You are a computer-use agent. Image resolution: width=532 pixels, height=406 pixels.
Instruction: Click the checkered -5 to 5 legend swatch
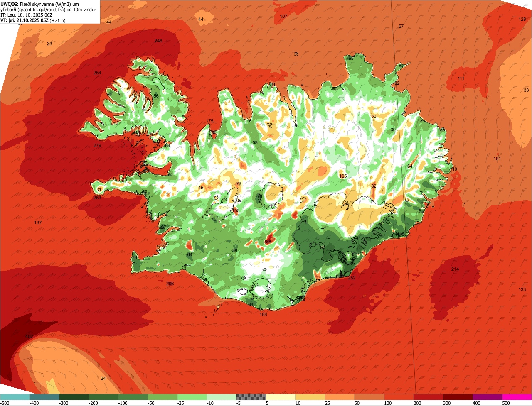tap(251, 397)
